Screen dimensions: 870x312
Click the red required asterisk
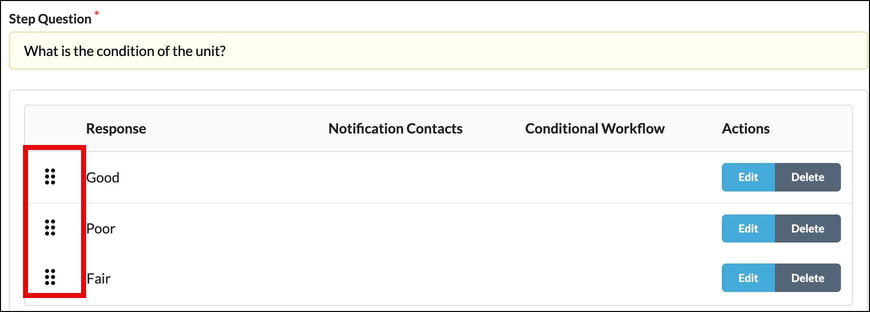coord(97,13)
